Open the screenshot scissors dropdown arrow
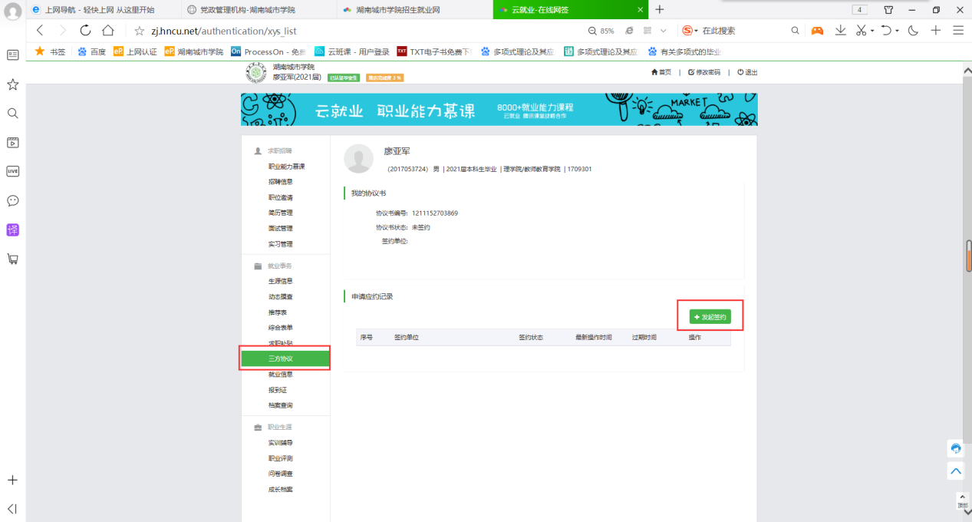 pos(872,31)
